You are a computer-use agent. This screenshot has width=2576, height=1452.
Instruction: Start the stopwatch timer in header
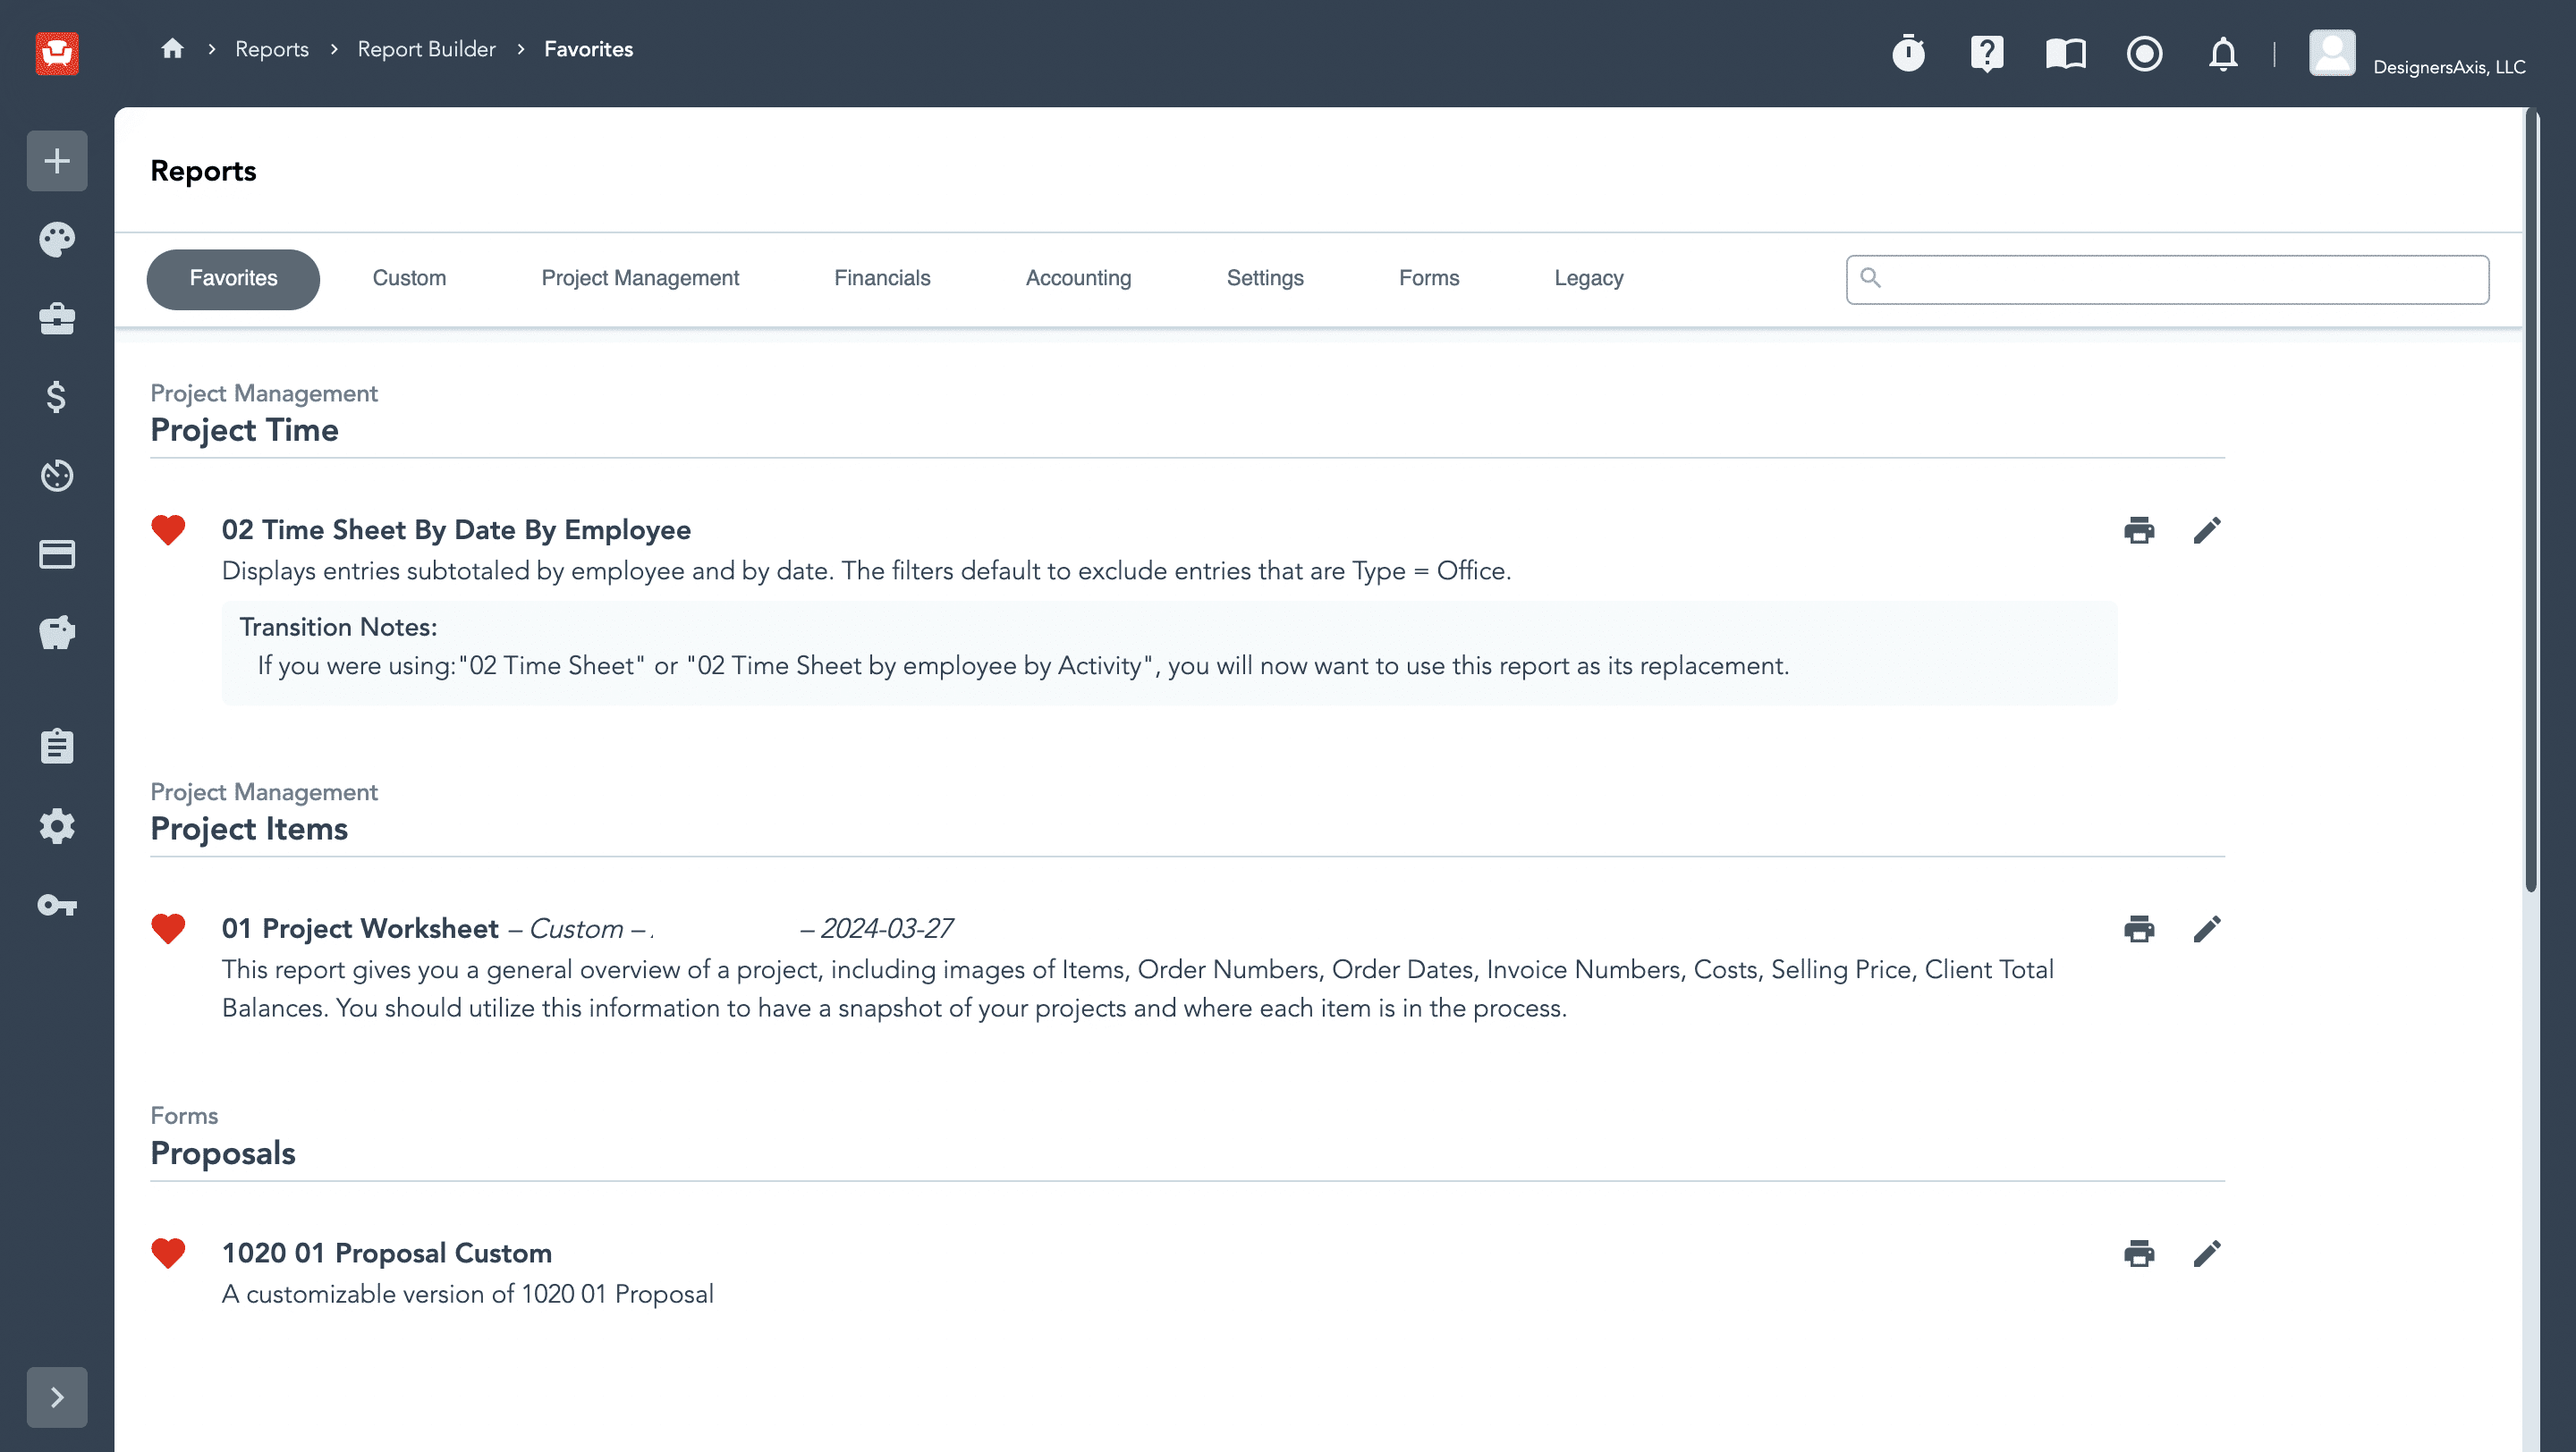1908,53
